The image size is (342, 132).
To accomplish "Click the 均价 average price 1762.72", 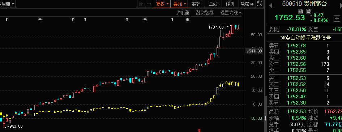I will 333,111.
